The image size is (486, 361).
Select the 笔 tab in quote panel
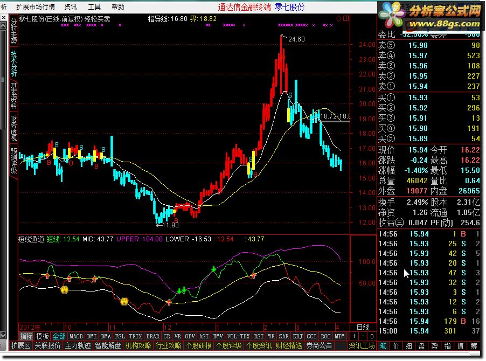383,346
